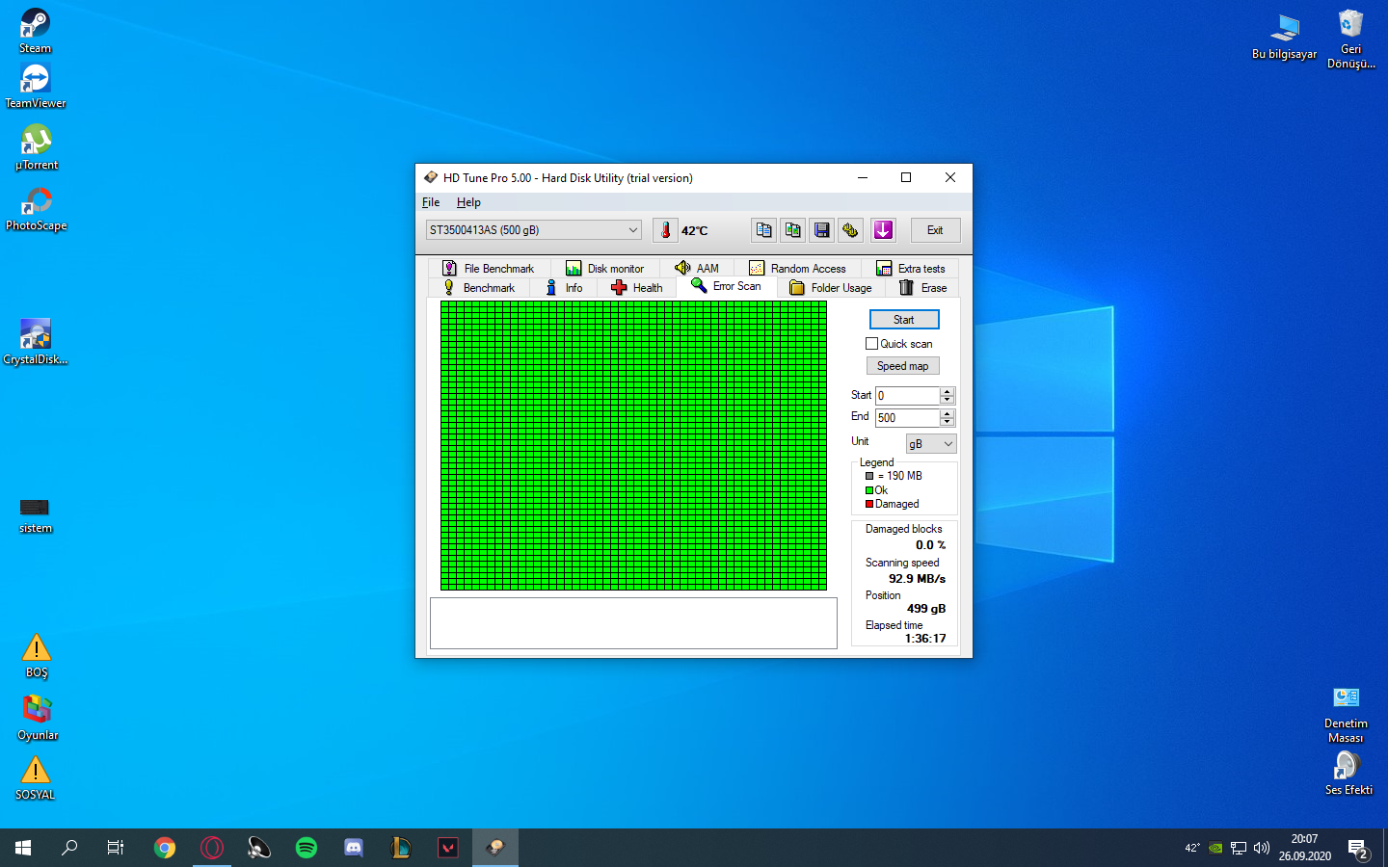Expand the ST3500413AS drive dropdown
1388x867 pixels.
tap(534, 229)
